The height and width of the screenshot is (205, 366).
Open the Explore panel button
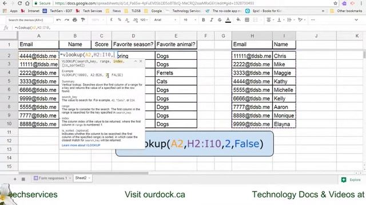tap(351, 180)
